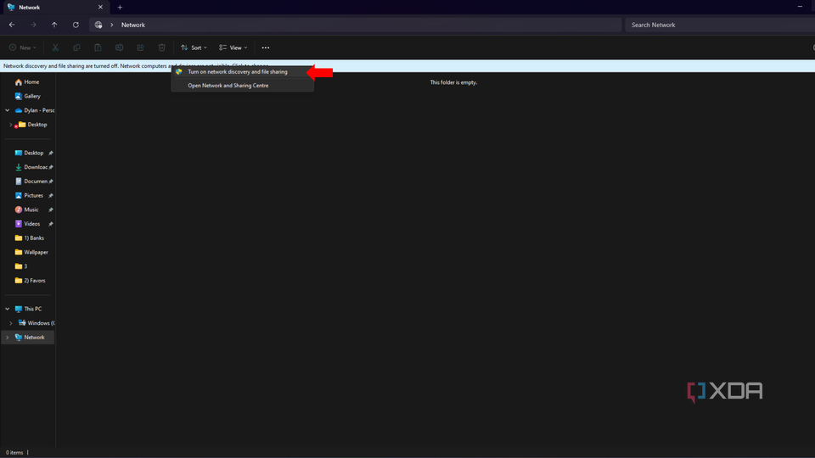Screen dimensions: 815x458
Task: Click the pin icon beside Music
Action: [51, 209]
